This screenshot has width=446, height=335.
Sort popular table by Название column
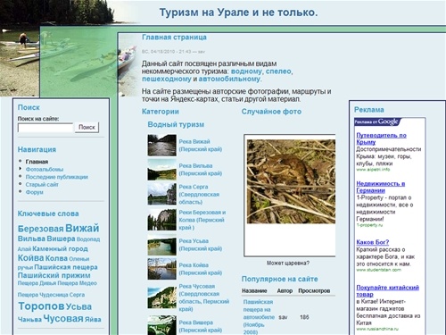tap(254, 290)
